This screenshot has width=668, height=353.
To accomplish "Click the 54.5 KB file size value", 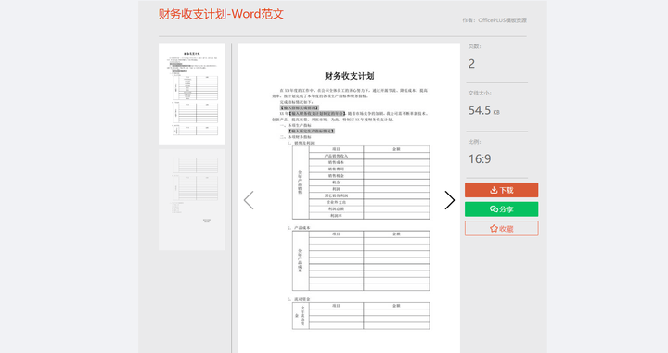I will coord(484,110).
